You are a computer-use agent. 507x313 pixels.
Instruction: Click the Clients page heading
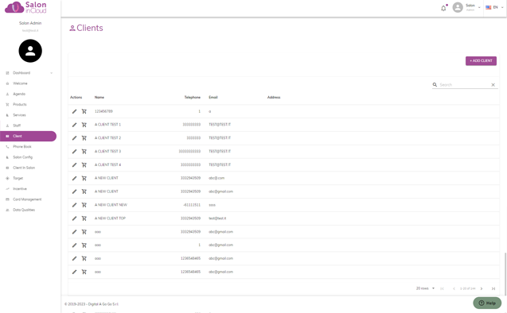click(86, 28)
